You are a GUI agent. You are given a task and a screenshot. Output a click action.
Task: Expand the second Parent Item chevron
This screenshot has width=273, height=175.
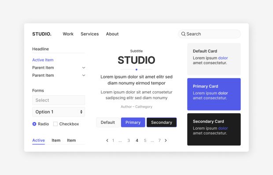[x=84, y=75]
